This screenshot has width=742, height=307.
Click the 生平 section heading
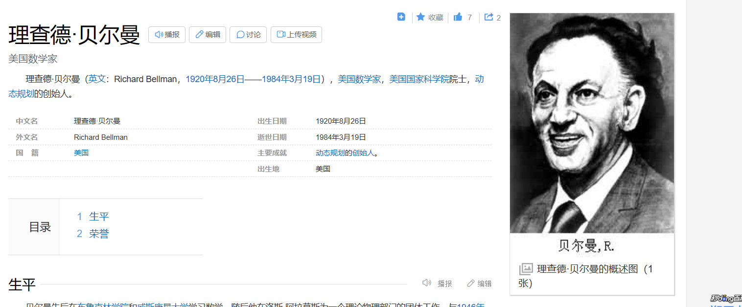pyautogui.click(x=22, y=284)
